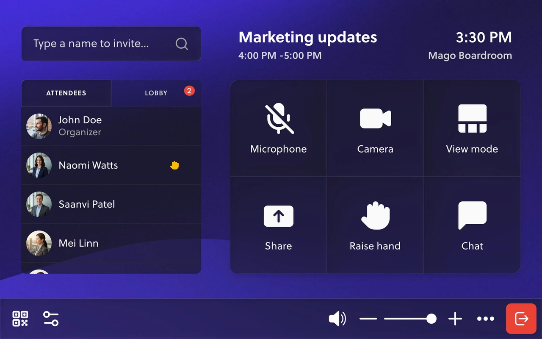
Task: Open the View mode tile
Action: click(x=472, y=128)
